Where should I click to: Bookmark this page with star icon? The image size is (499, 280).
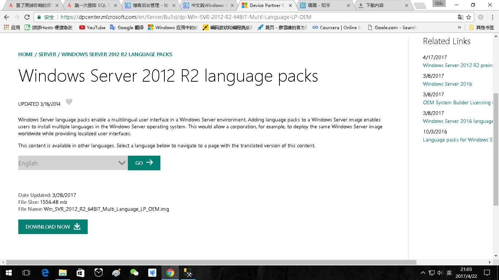(x=469, y=17)
